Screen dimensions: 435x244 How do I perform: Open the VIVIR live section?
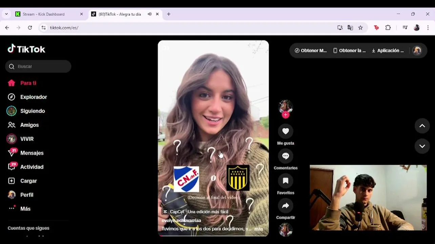pyautogui.click(x=20, y=139)
